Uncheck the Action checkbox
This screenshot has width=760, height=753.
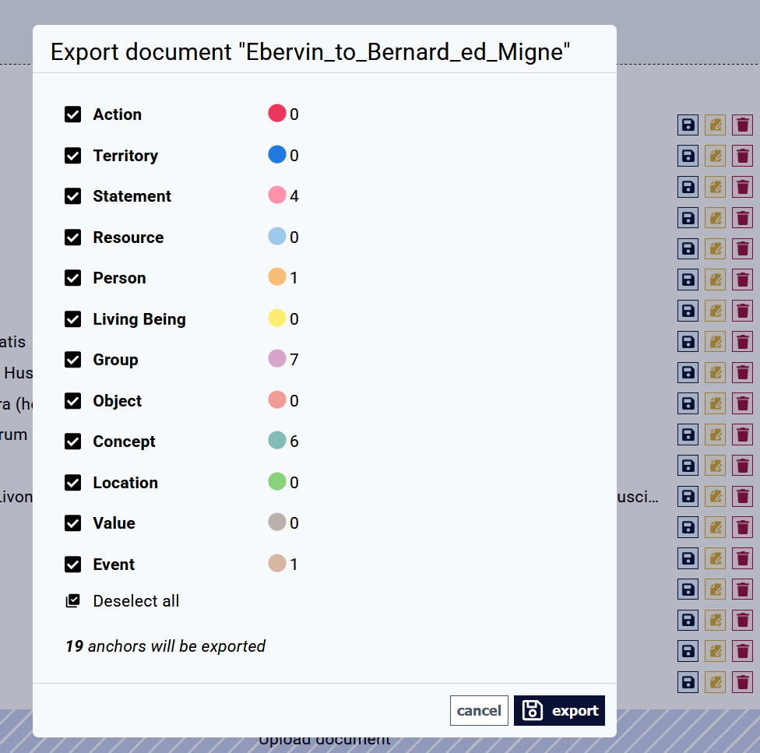coord(73,114)
